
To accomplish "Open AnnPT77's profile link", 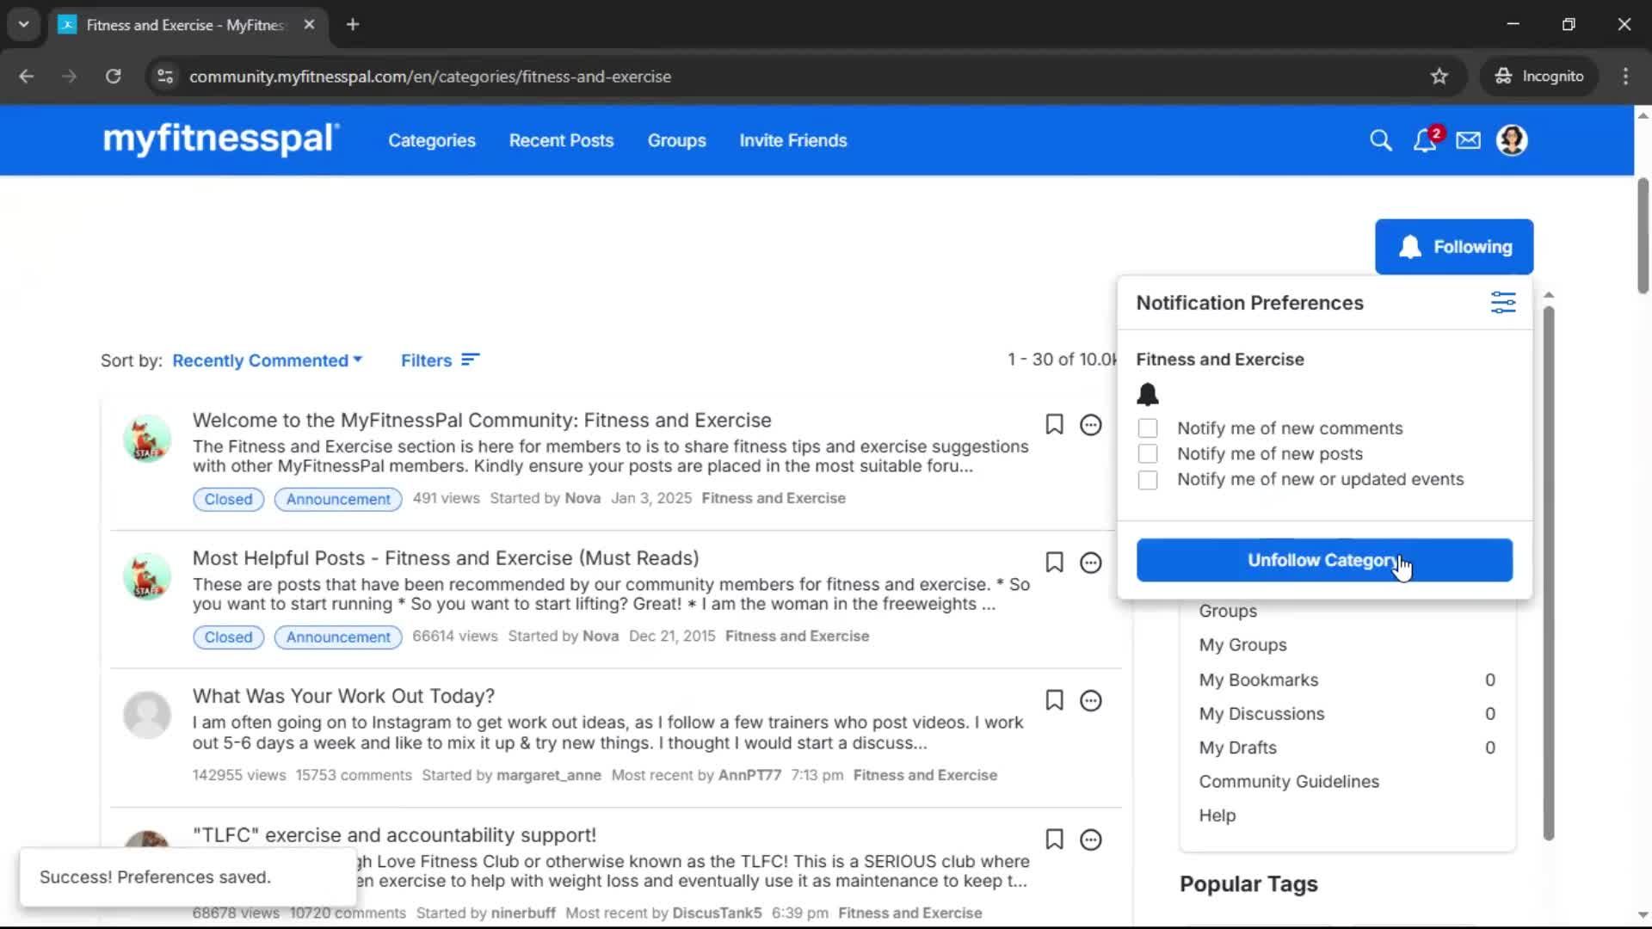I will [x=749, y=775].
